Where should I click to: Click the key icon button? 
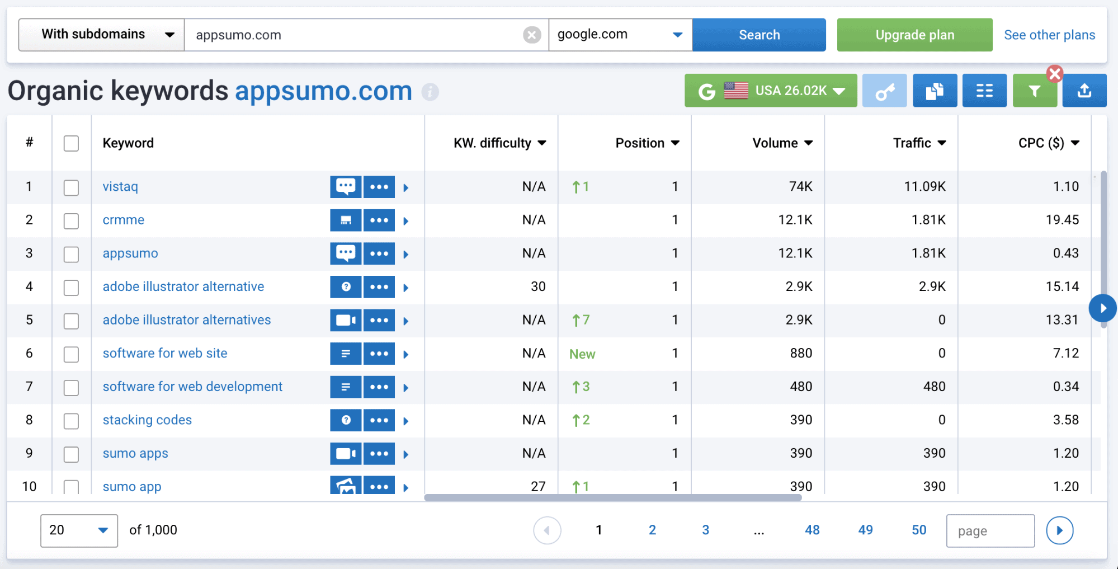[x=884, y=91]
